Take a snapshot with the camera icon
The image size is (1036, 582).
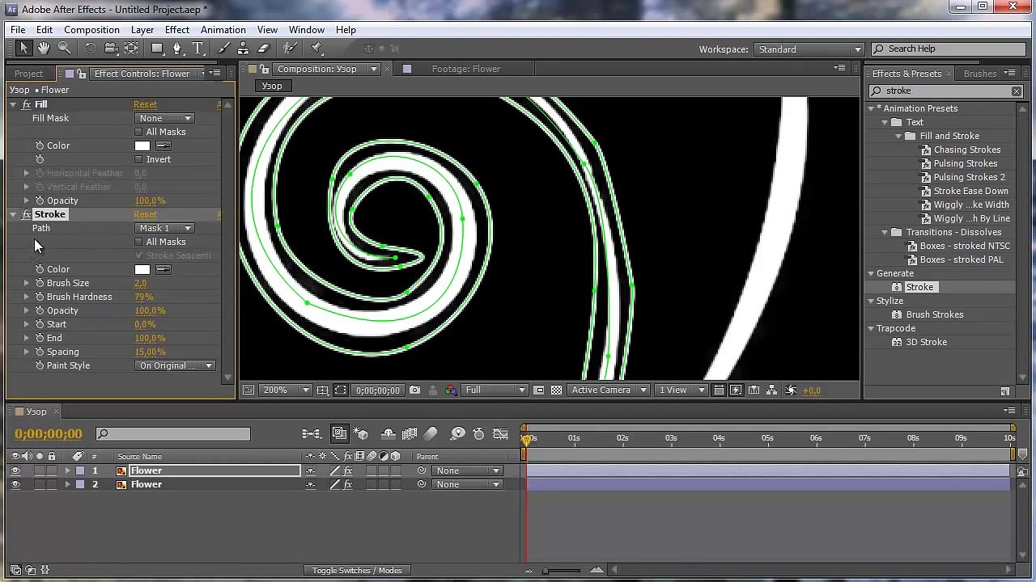(415, 390)
